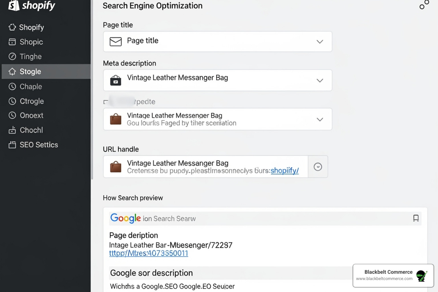
Task: Select the Ctrogle sidebar item
Action: pyautogui.click(x=32, y=101)
